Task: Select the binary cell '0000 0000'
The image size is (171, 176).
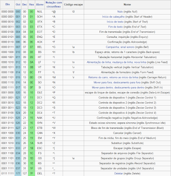Action: click(7, 11)
